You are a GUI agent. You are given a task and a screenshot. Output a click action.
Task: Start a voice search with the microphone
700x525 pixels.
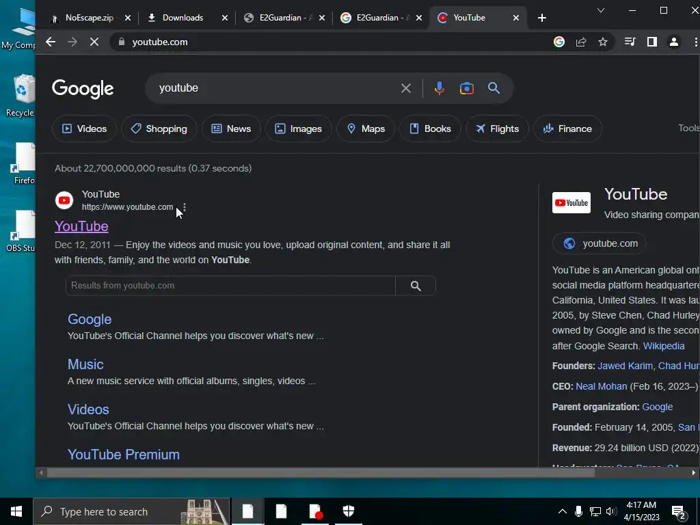tap(440, 88)
